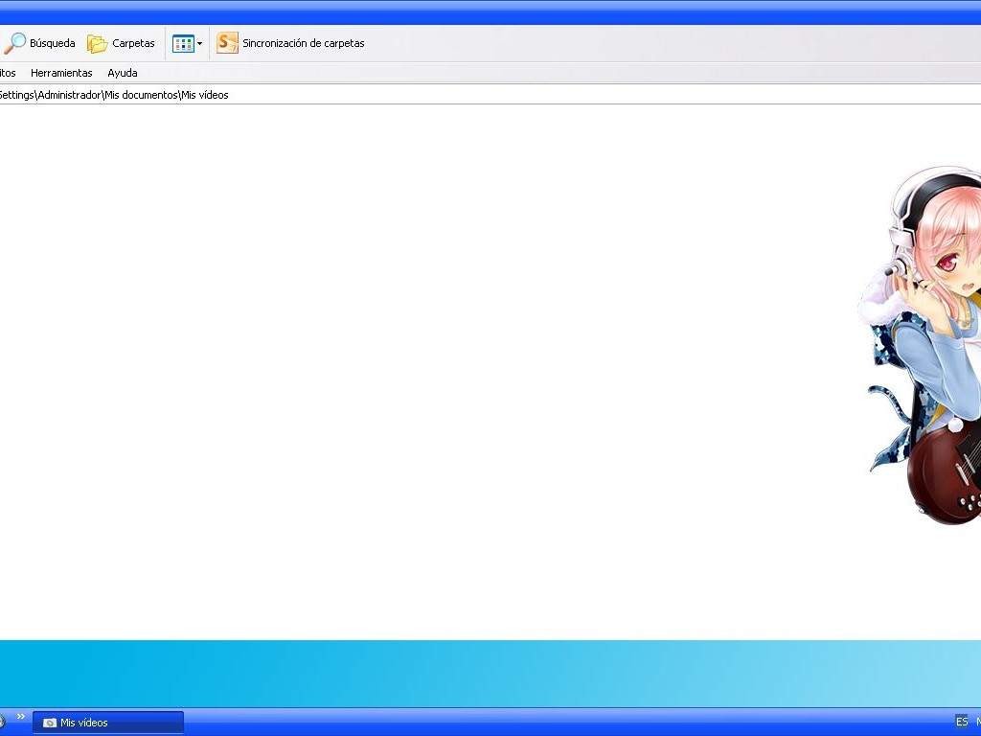This screenshot has width=981, height=736.
Task: Click the orange folder sync icon
Action: pos(227,43)
